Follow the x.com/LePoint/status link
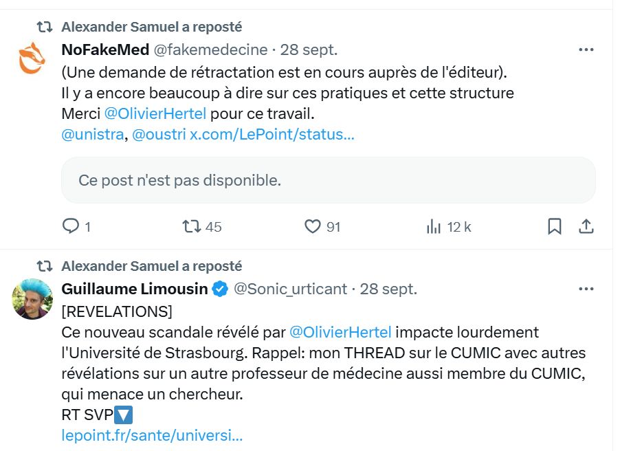Screen dimensions: 620x451 click(272, 135)
